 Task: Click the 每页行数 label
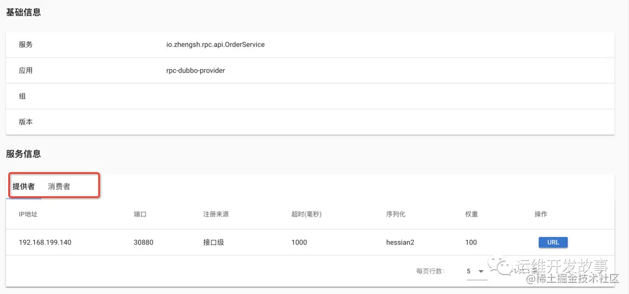tap(430, 271)
